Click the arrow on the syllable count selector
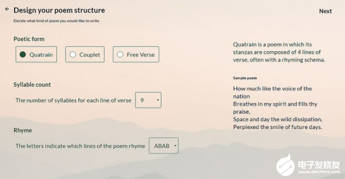Screen dimensions: 345x179 click(x=158, y=100)
